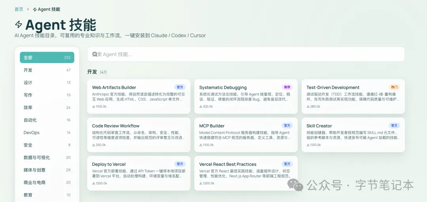Open the 安全 category
Screen dimensions: 427x202
[x=47, y=145]
